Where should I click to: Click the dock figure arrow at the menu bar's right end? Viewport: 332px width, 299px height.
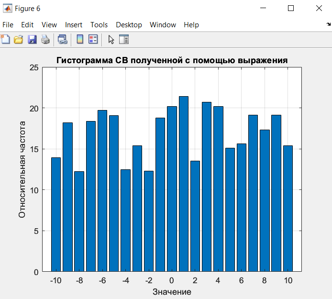pos(329,24)
